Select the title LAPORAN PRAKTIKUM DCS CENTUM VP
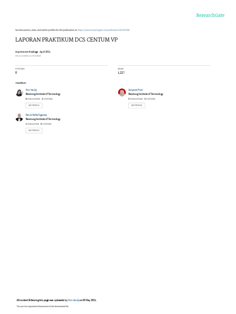Viewport: 236px width, 314px height. 66,40
